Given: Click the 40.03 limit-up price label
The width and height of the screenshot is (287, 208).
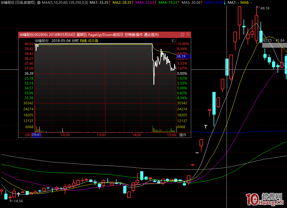Looking at the screenshot, I should tap(29, 44).
